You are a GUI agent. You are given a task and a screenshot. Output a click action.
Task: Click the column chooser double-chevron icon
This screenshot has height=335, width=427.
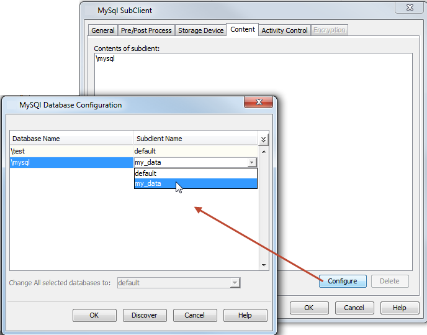coord(264,139)
